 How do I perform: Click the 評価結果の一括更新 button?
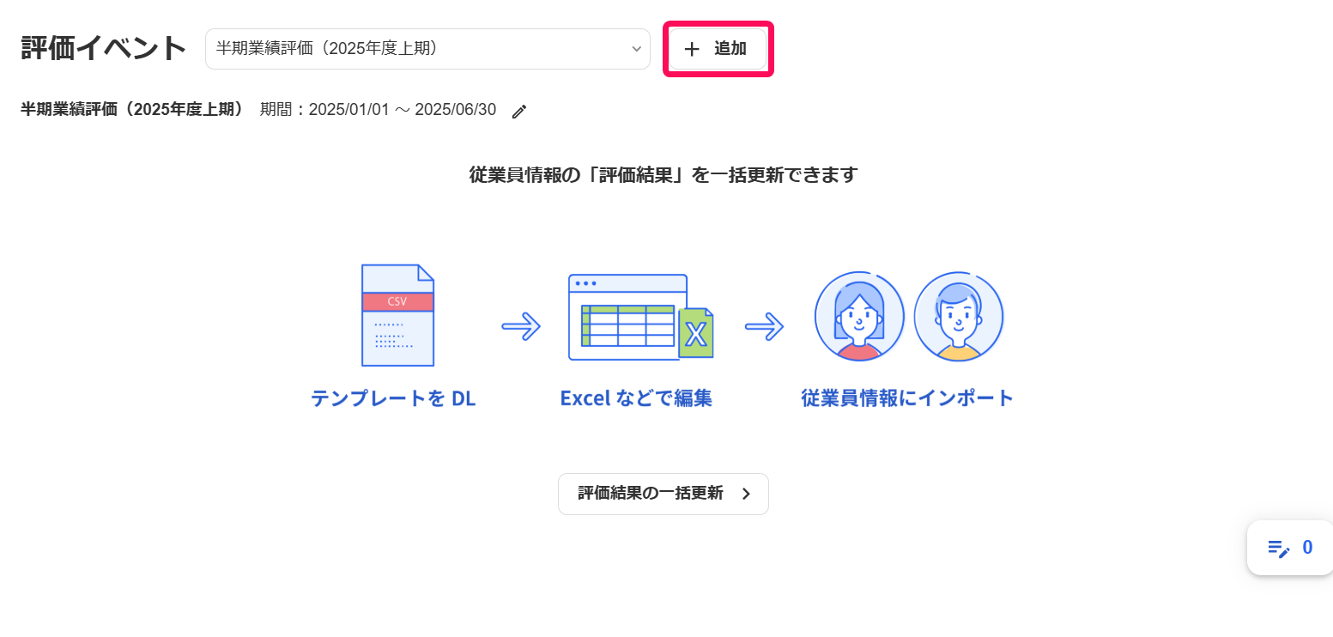[x=663, y=494]
